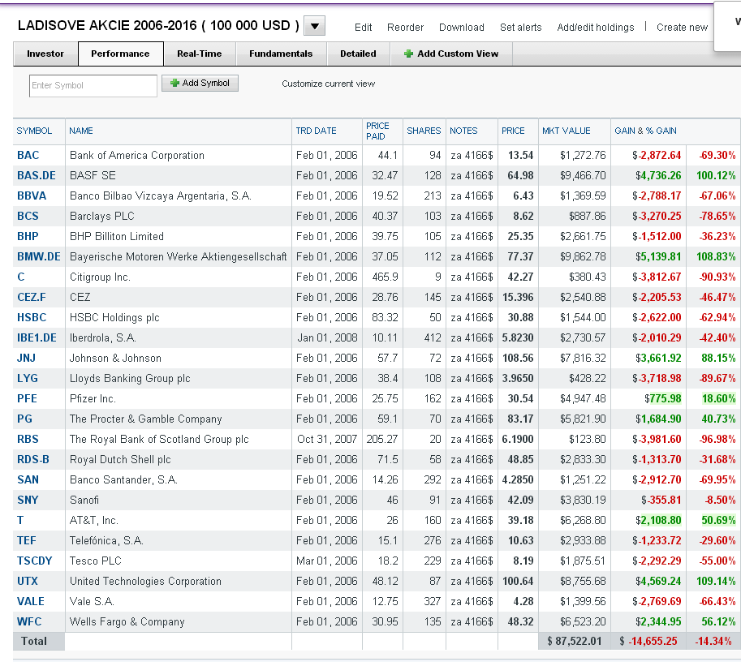
Task: Open the VALE ticker link
Action: click(31, 602)
